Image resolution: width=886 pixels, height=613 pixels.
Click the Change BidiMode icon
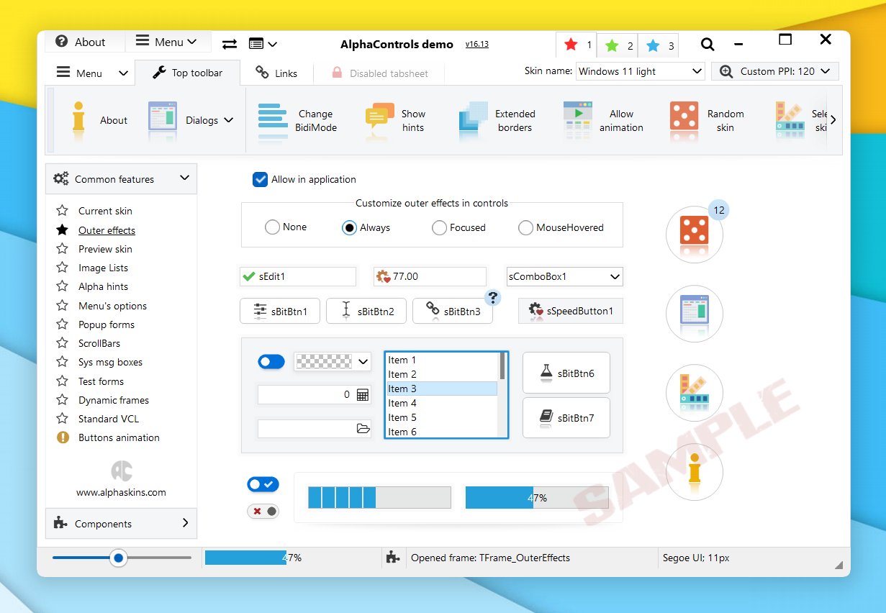273,120
